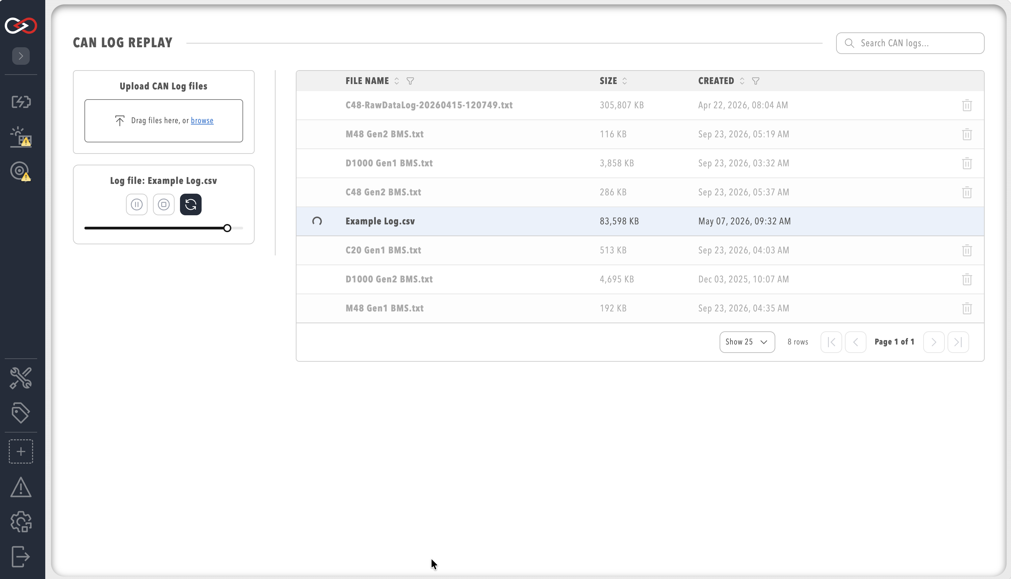Sort by SIZE column arrows
Screen dimensions: 1011x579
tap(625, 81)
